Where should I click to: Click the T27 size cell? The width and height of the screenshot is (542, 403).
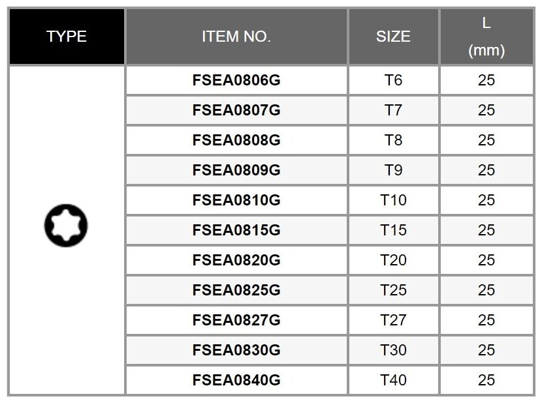click(x=393, y=320)
